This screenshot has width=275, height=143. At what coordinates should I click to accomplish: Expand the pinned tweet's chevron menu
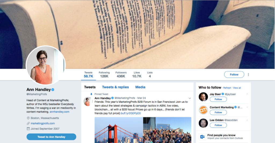(x=190, y=98)
